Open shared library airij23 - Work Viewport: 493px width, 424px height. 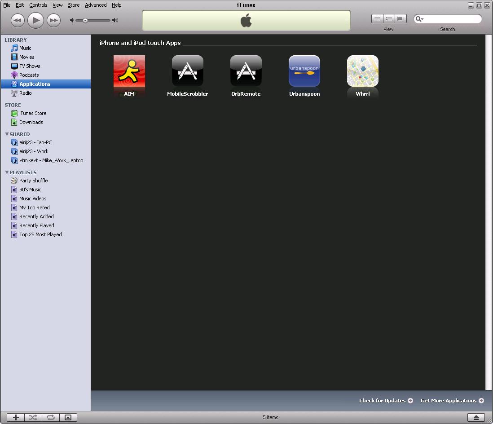tap(46, 151)
